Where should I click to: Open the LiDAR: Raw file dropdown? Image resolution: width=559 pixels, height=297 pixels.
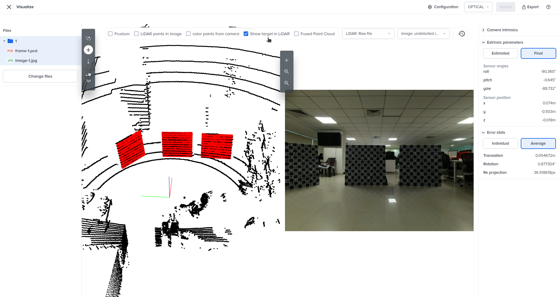pos(368,34)
